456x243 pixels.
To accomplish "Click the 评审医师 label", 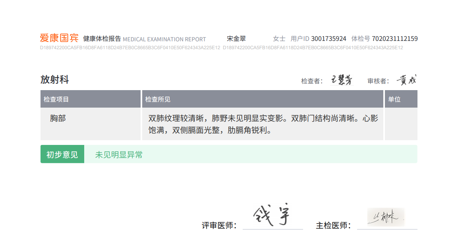I will tap(219, 225).
